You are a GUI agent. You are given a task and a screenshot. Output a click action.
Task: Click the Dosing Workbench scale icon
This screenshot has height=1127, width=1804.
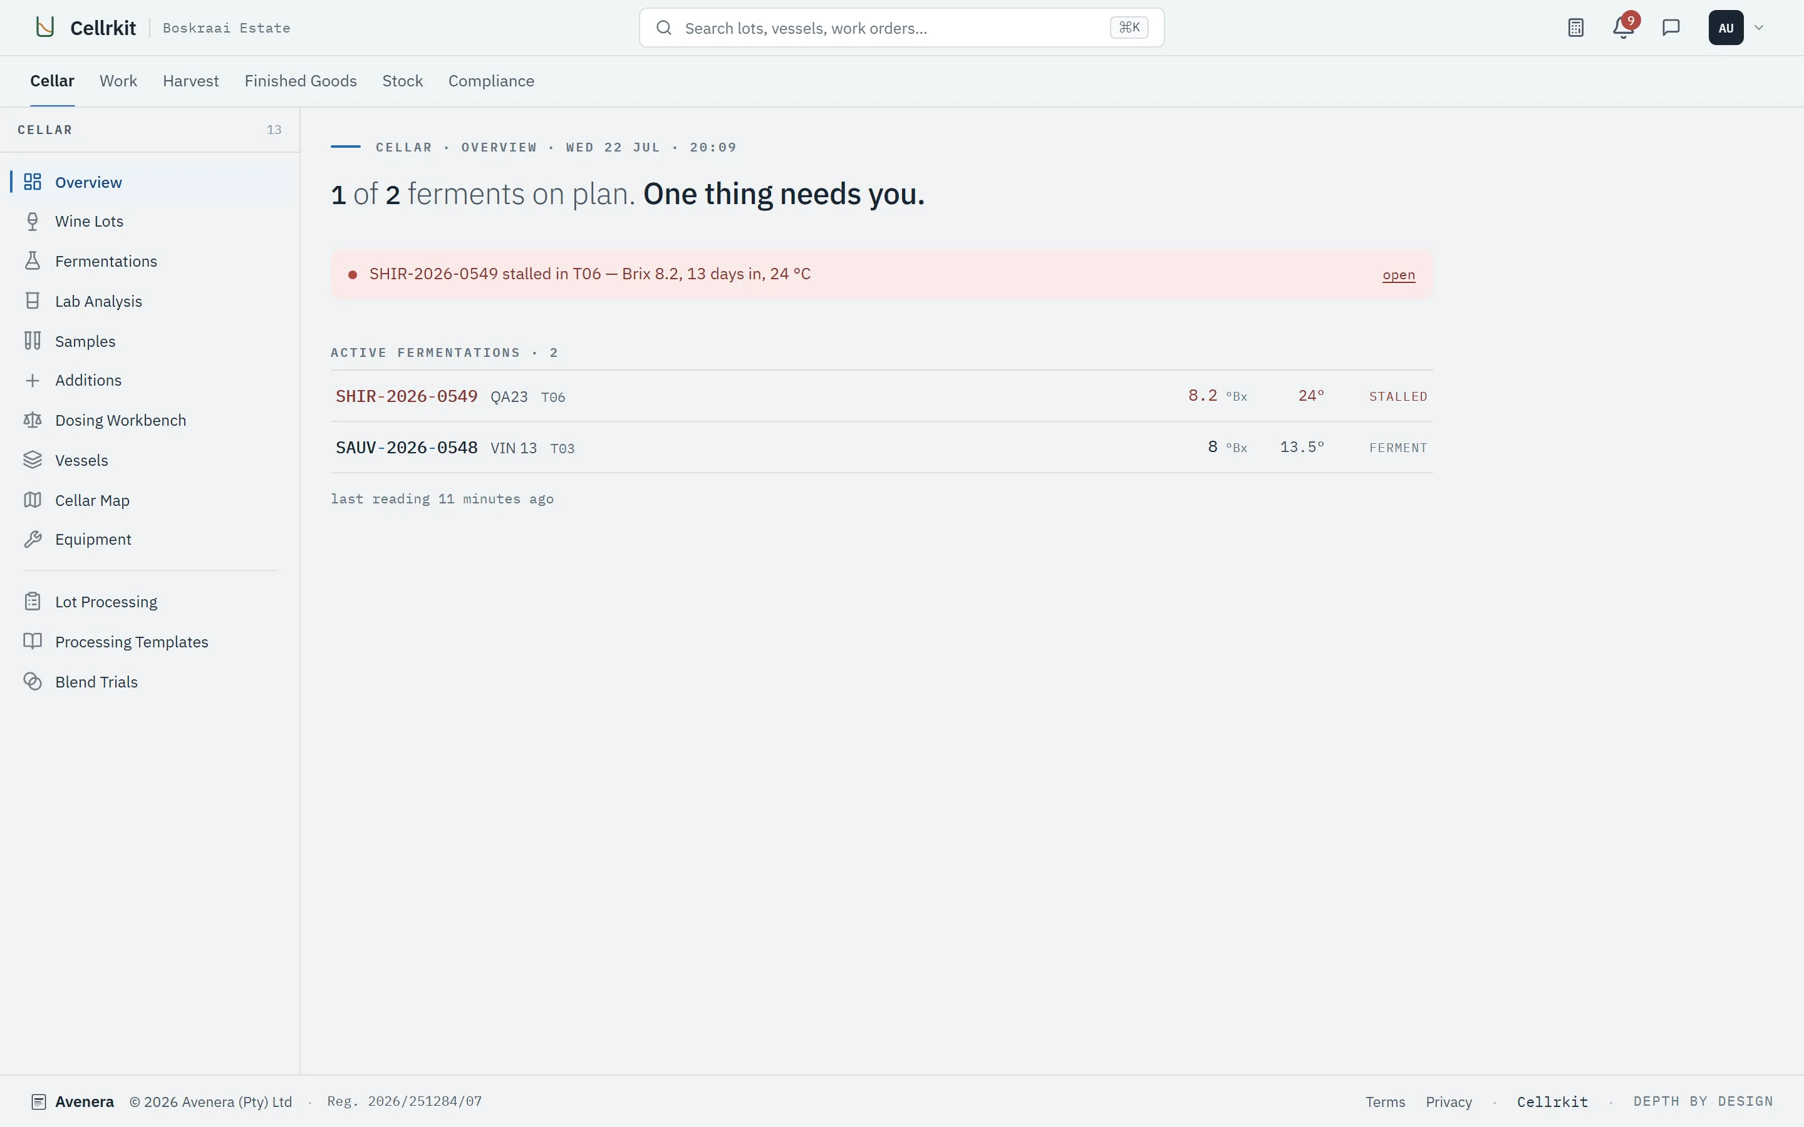pyautogui.click(x=32, y=420)
